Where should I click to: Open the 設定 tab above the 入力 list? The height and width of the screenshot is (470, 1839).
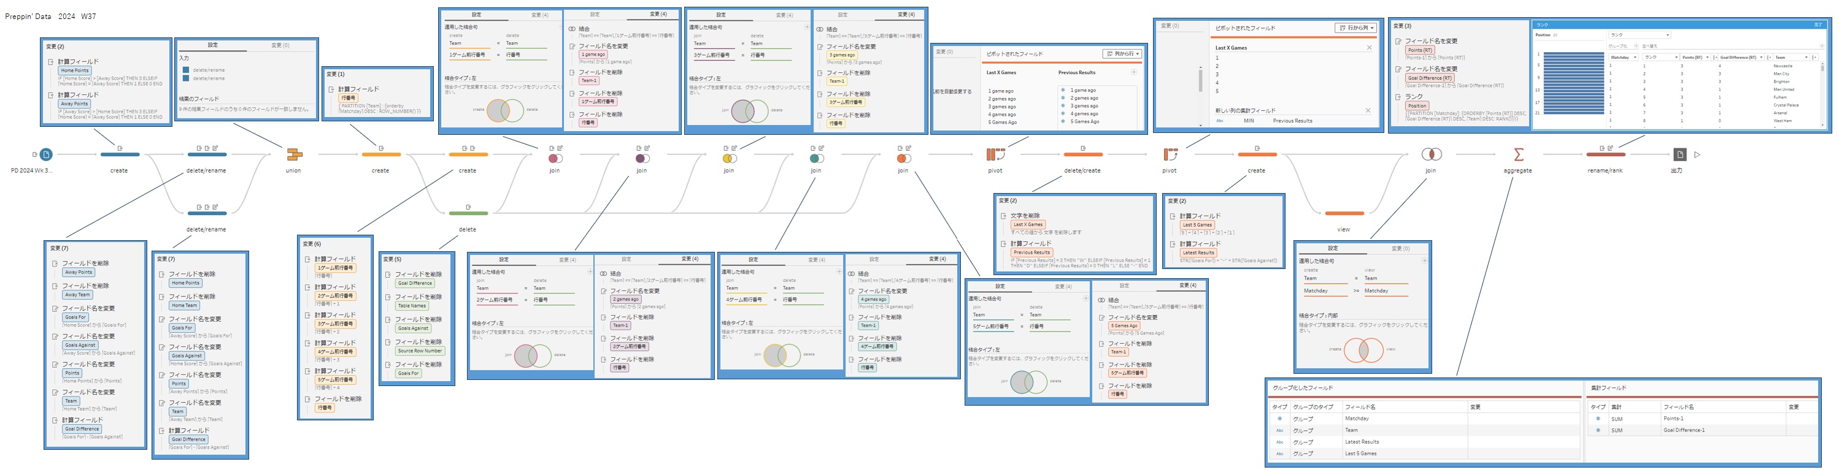coord(212,45)
